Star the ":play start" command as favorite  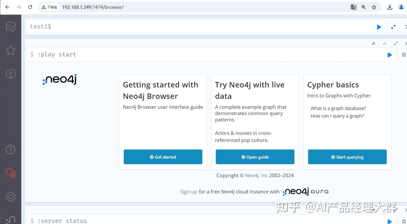[404, 55]
